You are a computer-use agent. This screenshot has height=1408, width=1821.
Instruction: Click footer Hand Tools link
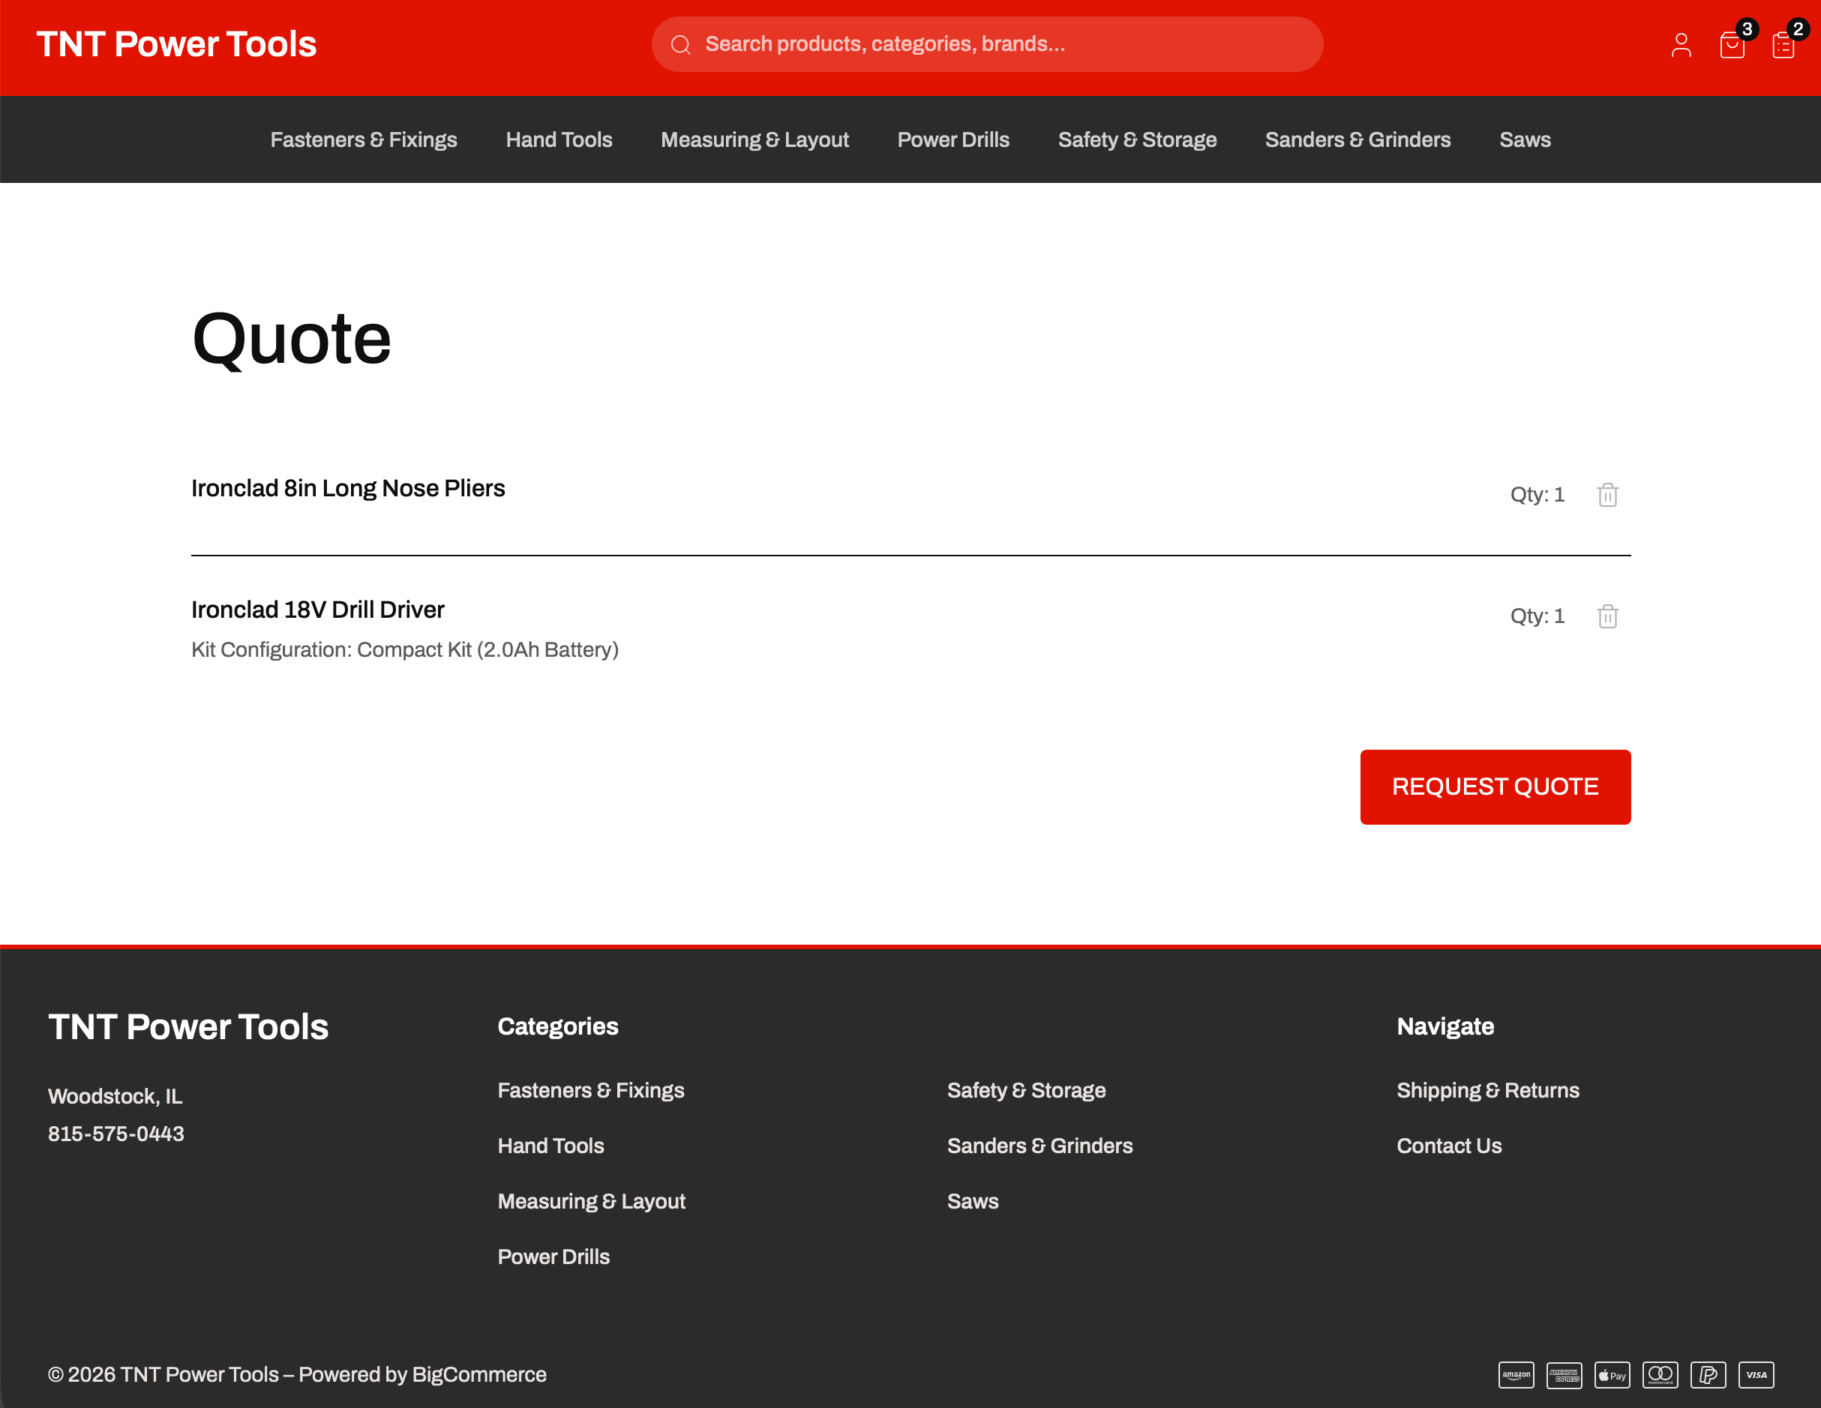(x=550, y=1146)
